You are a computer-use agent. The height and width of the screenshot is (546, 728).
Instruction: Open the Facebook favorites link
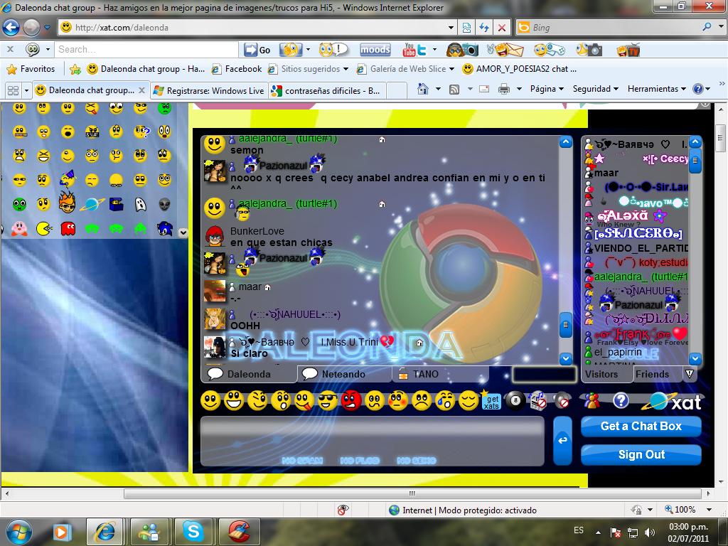point(236,69)
